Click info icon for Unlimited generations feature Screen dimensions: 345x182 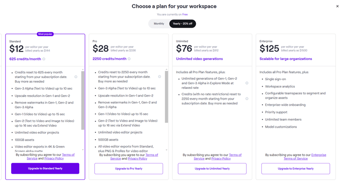pyautogui.click(x=247, y=83)
